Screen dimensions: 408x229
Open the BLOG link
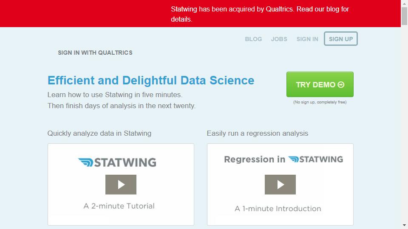point(253,39)
